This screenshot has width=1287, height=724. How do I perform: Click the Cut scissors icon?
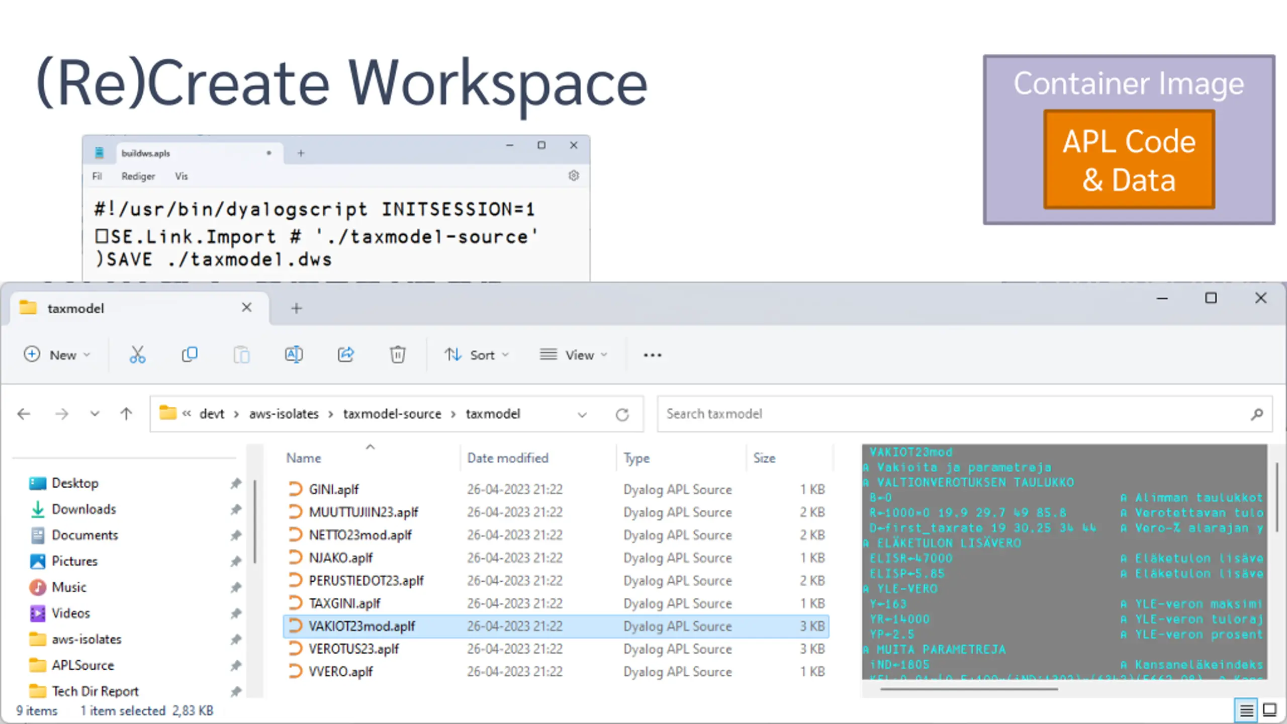137,355
